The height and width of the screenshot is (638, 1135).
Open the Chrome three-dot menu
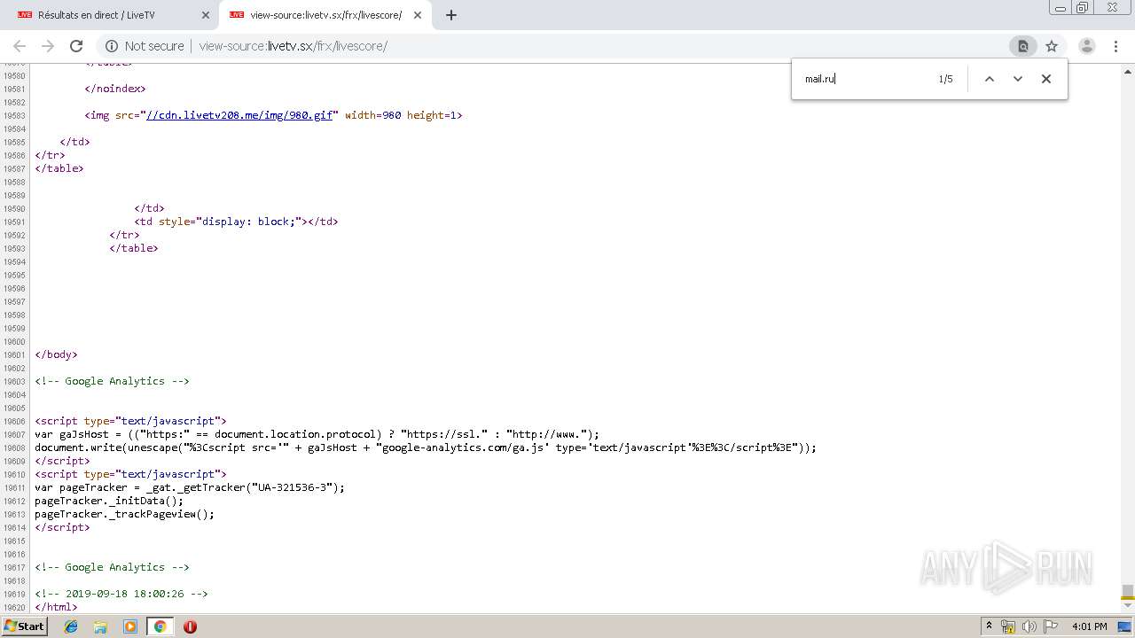1116,46
